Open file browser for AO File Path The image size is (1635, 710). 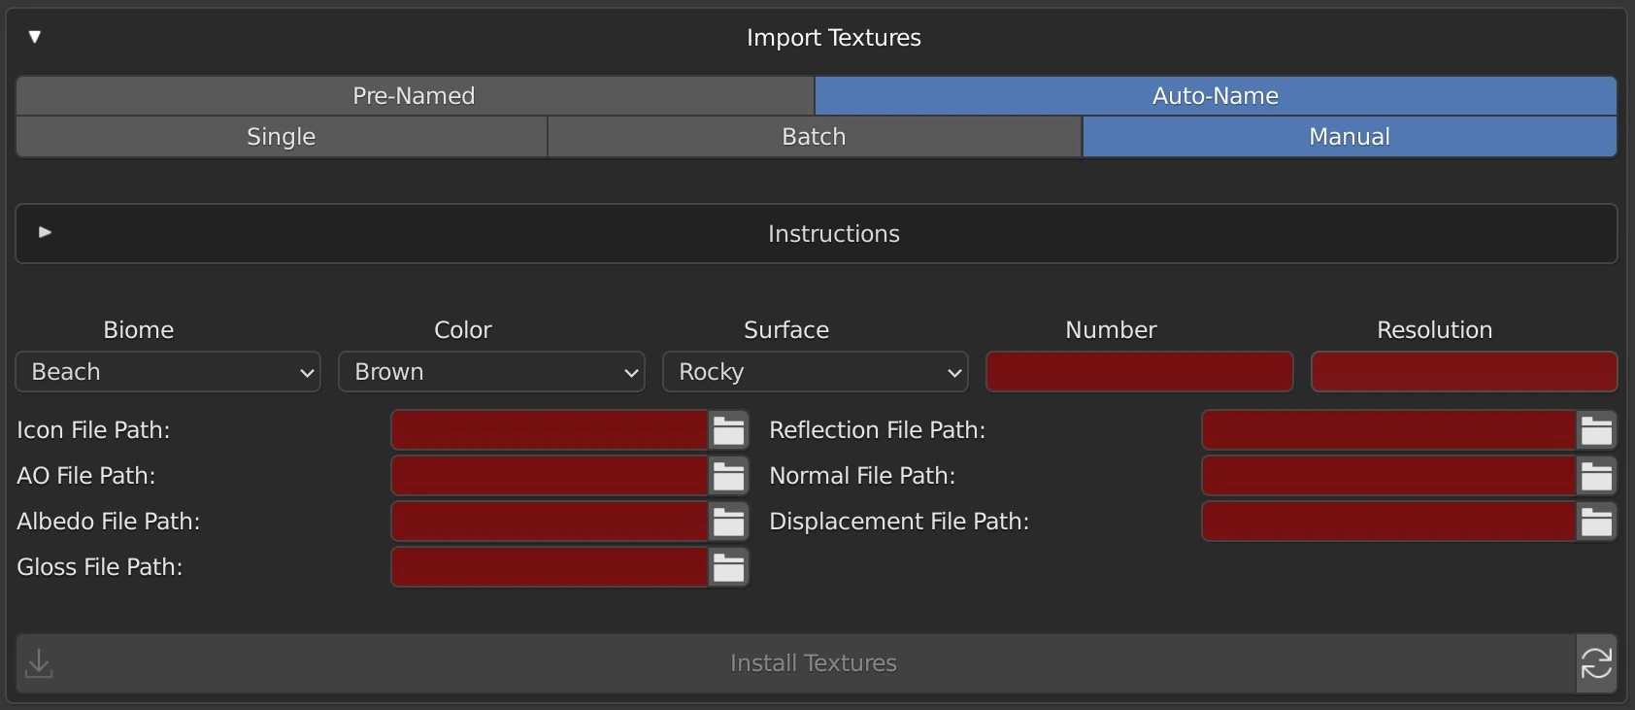[x=728, y=476]
